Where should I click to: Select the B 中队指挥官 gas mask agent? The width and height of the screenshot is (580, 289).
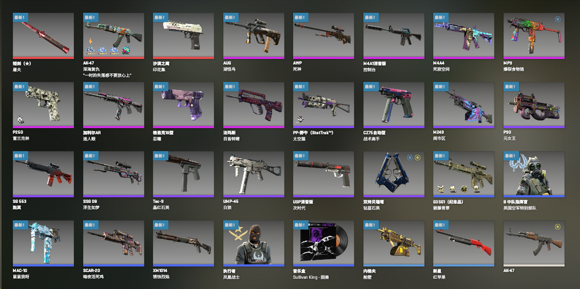point(534,174)
